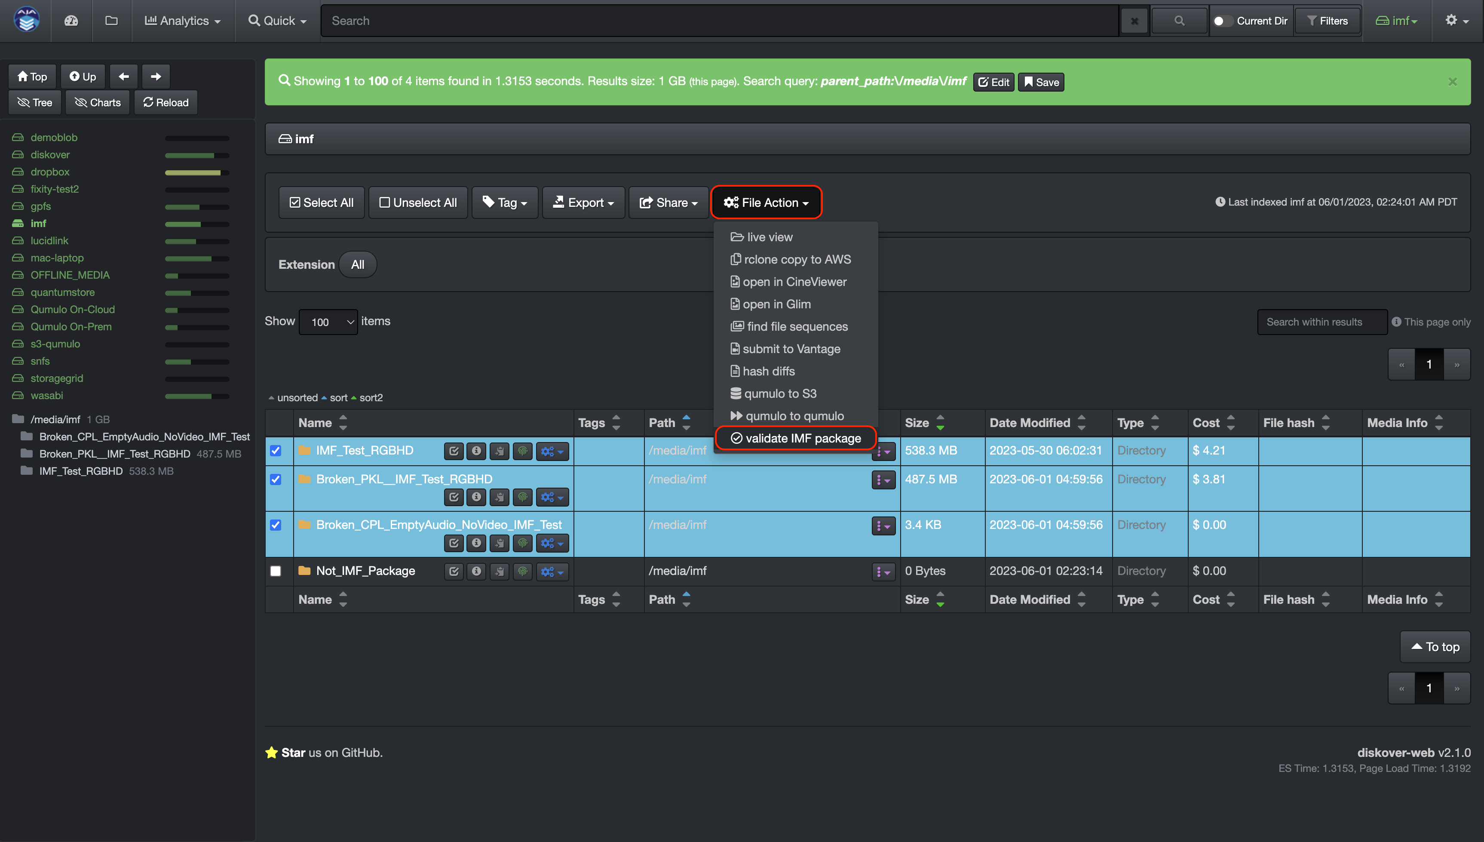Click the clear search X icon
This screenshot has width=1484, height=842.
pyautogui.click(x=1134, y=20)
